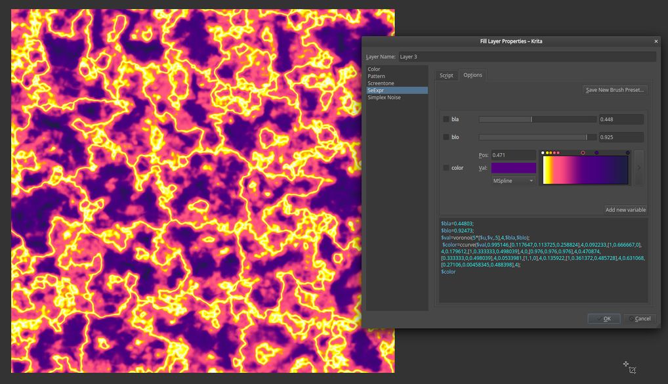Enable the bla variable checkbox
This screenshot has height=384, width=668.
(x=446, y=119)
